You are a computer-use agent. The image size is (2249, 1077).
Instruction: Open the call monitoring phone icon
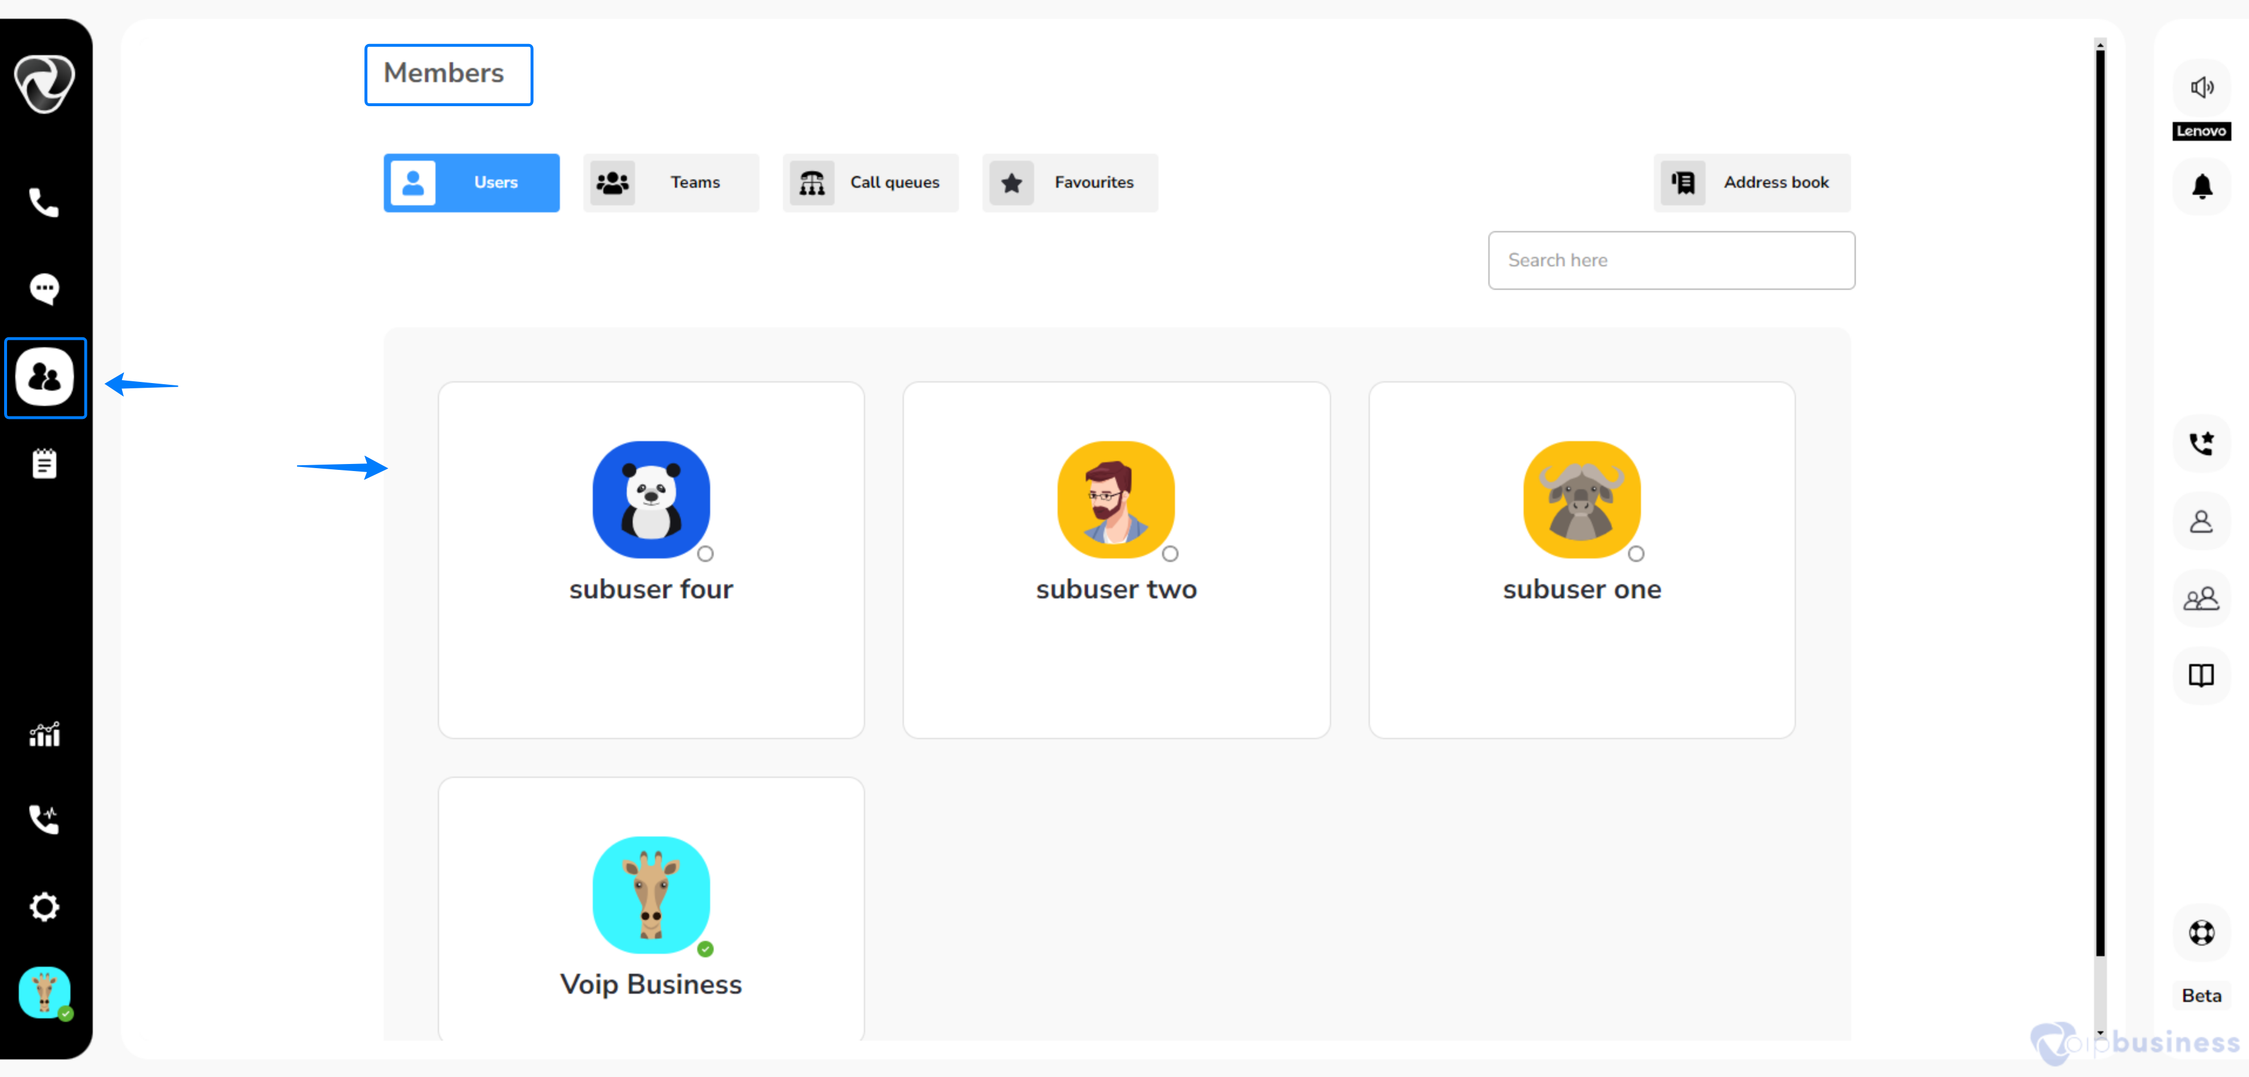[43, 819]
